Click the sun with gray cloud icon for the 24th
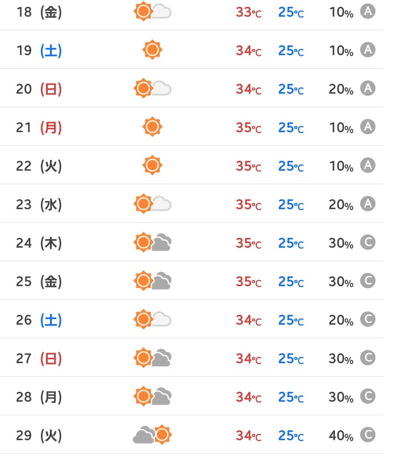Screen dimensions: 402x459 click(x=153, y=243)
